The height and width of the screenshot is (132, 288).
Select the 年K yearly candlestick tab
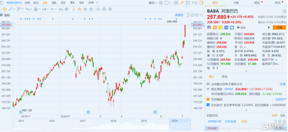tap(81, 3)
